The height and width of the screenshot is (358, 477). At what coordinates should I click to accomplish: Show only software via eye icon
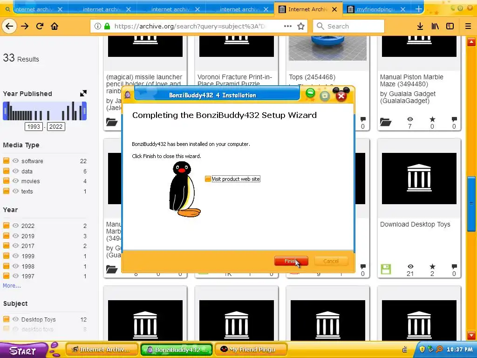click(x=15, y=161)
